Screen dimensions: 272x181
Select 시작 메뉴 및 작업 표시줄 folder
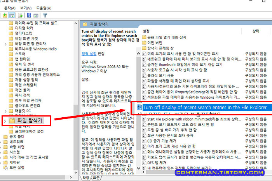click(x=29, y=157)
